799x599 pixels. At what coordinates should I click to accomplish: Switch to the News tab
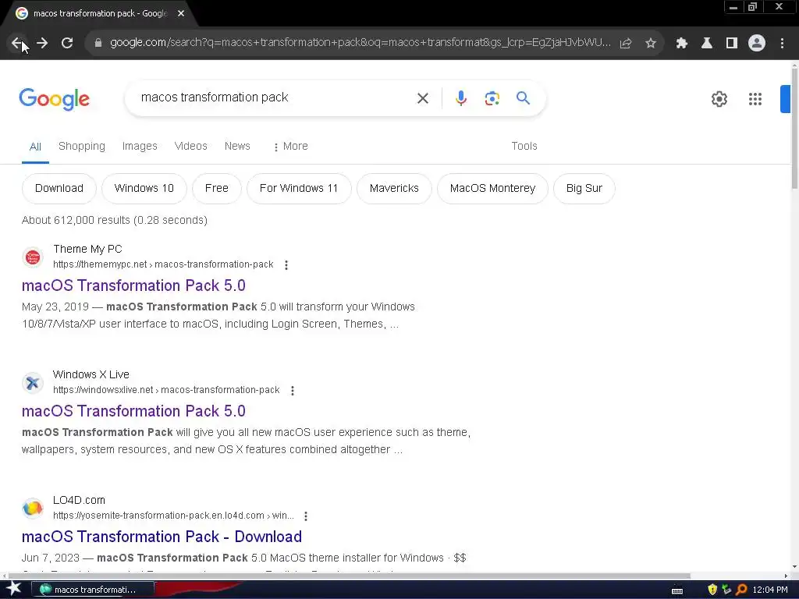[x=237, y=146]
